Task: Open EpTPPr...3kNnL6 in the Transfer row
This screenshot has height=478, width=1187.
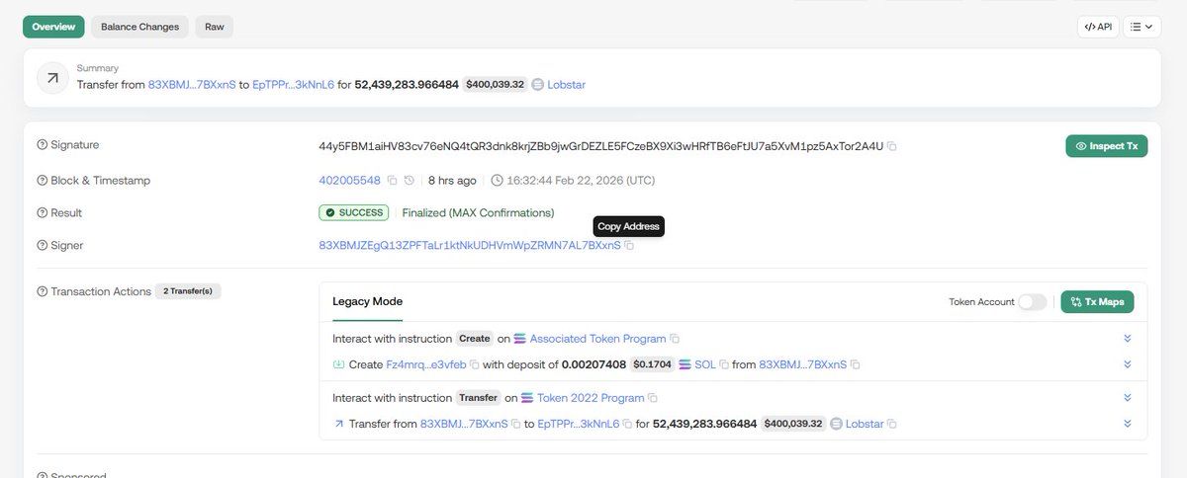Action: [579, 424]
